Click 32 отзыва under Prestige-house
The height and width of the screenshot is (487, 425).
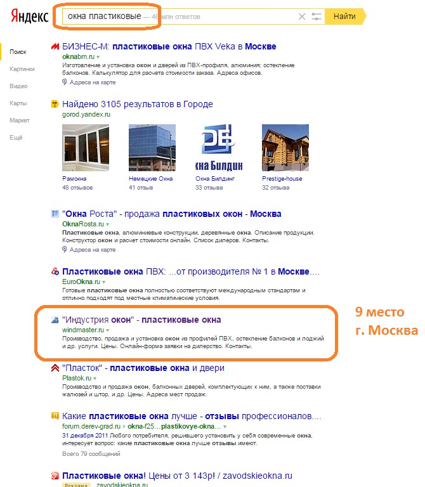coord(275,188)
